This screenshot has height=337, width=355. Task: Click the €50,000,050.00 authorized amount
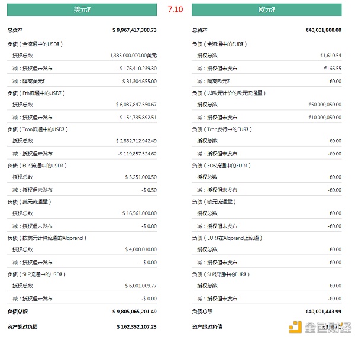click(x=325, y=105)
